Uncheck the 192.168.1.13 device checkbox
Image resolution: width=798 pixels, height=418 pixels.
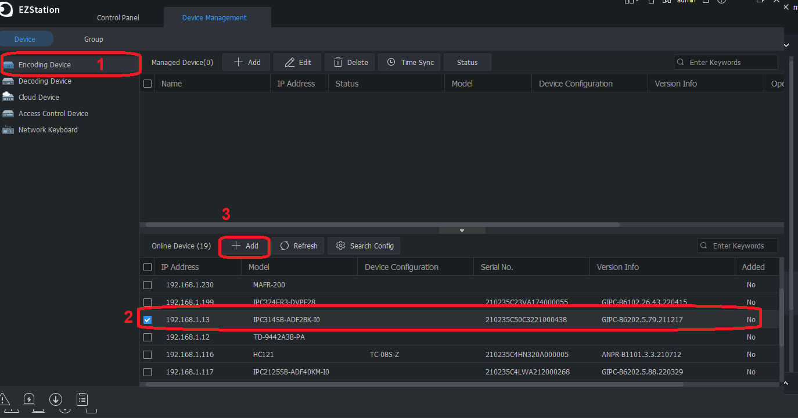148,320
